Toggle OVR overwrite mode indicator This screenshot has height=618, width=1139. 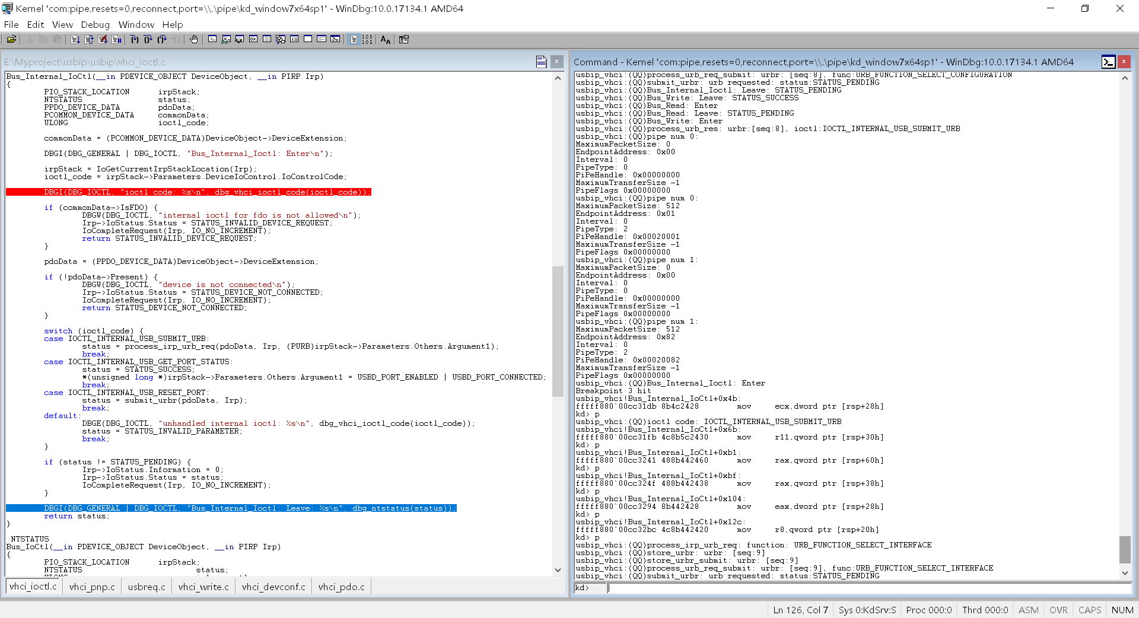coord(1058,610)
